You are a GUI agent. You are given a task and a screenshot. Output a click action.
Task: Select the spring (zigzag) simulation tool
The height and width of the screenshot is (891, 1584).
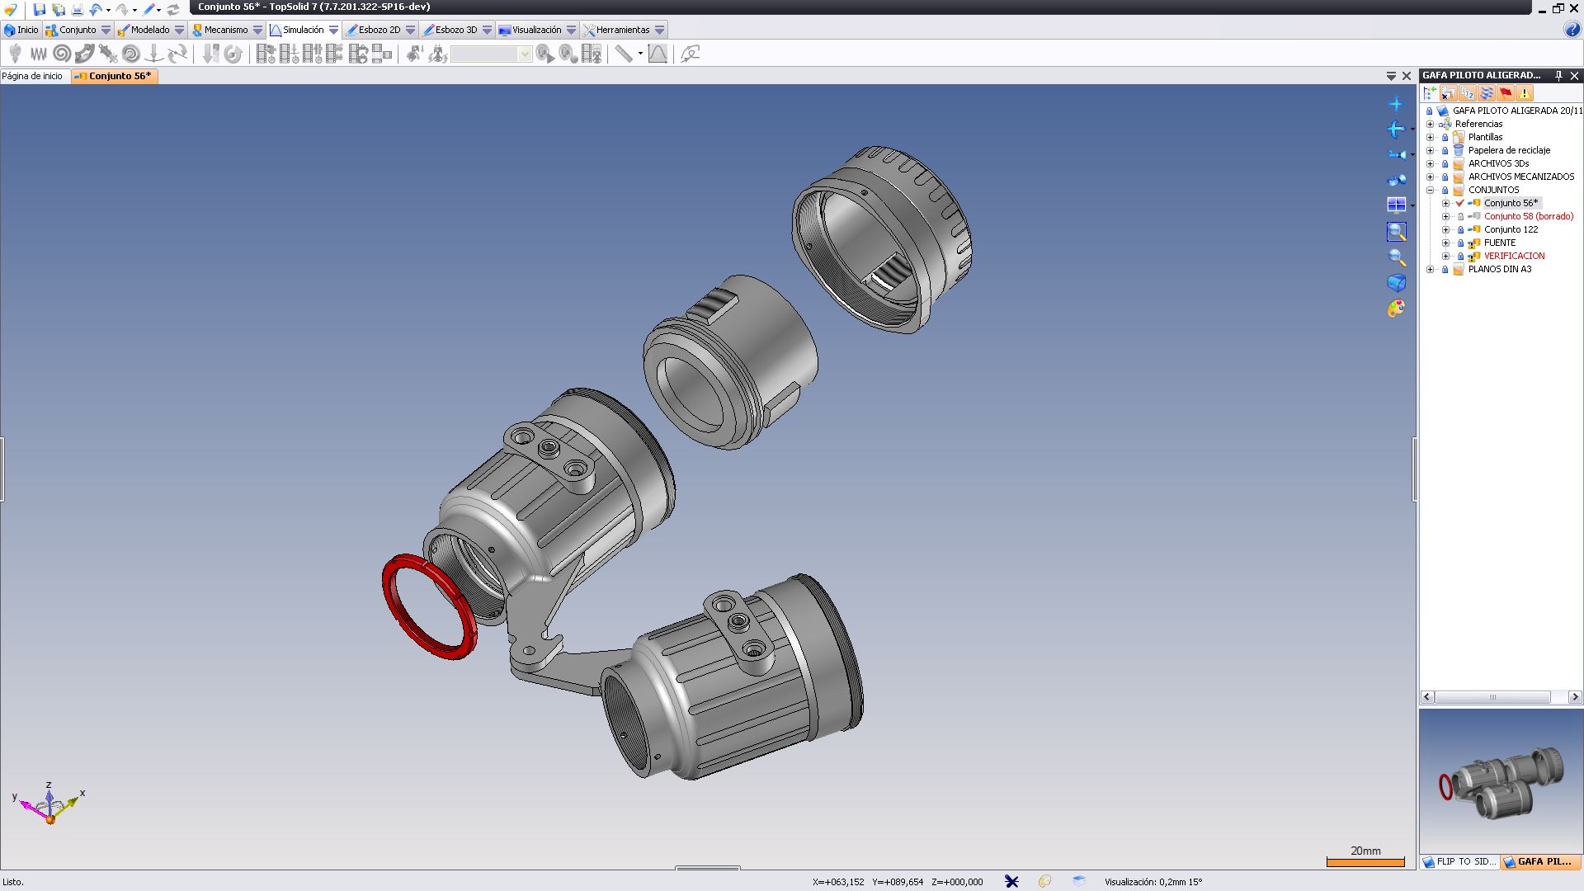pos(38,54)
